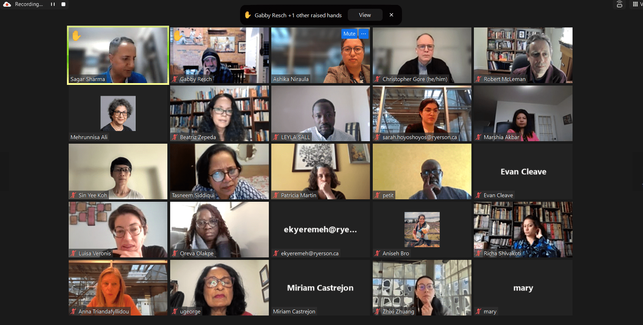The width and height of the screenshot is (643, 325).
Task: Click the muted mic icon beside mary
Action: point(478,311)
